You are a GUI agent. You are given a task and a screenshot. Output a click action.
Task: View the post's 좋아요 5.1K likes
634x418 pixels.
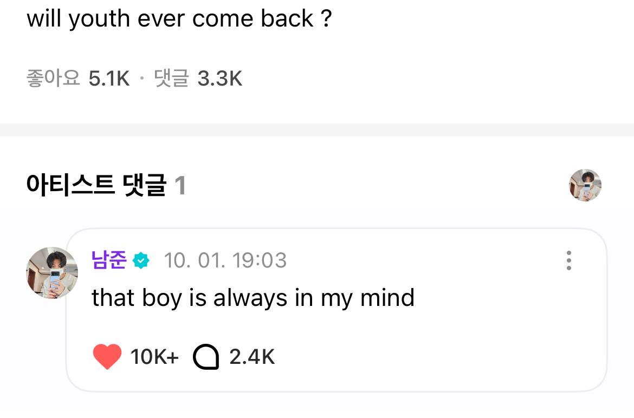(78, 79)
